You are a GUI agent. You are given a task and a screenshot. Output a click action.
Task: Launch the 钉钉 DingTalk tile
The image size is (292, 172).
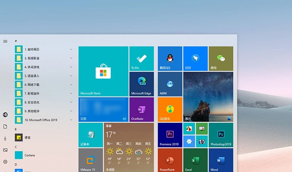pyautogui.click(x=195, y=59)
